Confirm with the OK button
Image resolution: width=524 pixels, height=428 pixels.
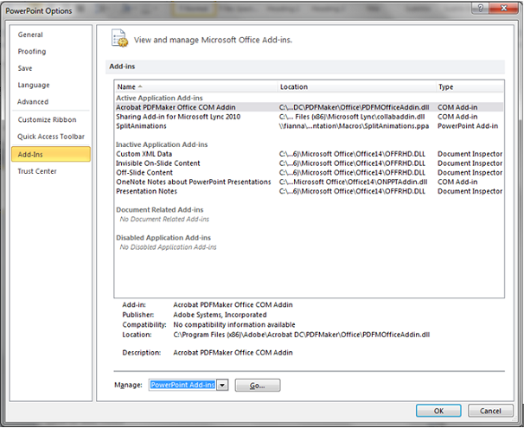[438, 411]
